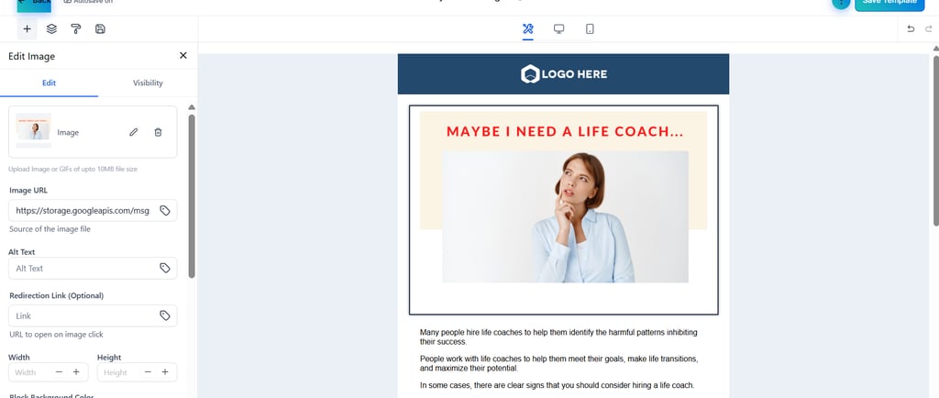
Task: Open the three-dots more options button
Action: tap(841, 3)
